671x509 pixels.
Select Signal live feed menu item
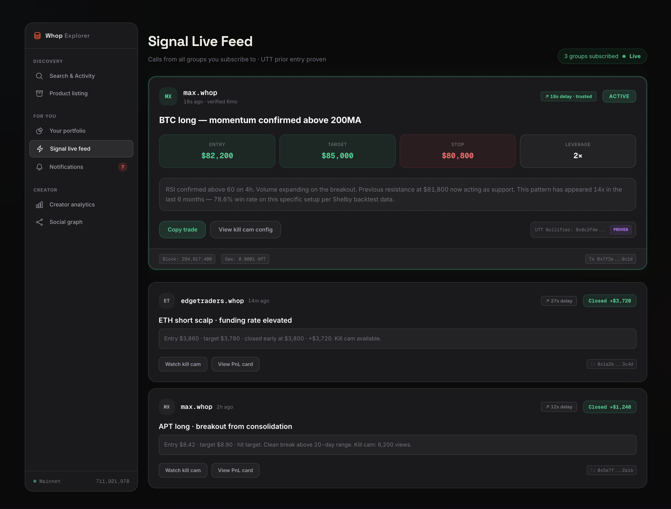tap(81, 149)
